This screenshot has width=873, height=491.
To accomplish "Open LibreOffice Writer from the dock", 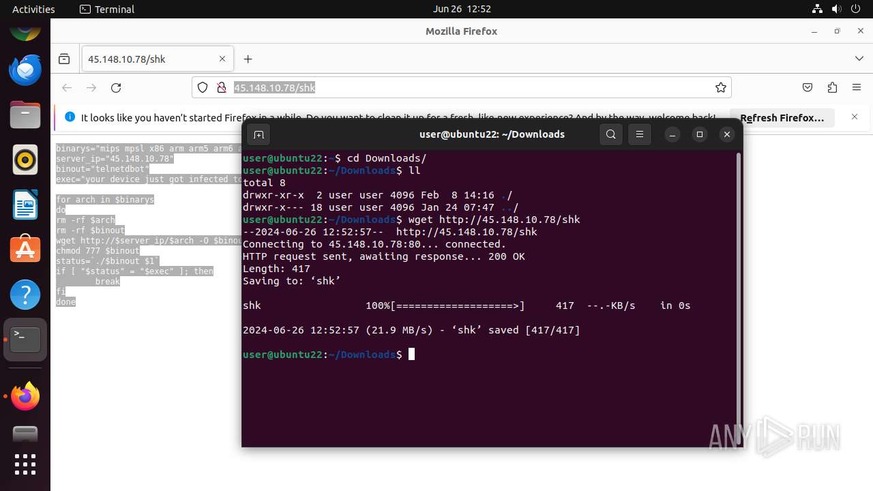I will pos(25,205).
